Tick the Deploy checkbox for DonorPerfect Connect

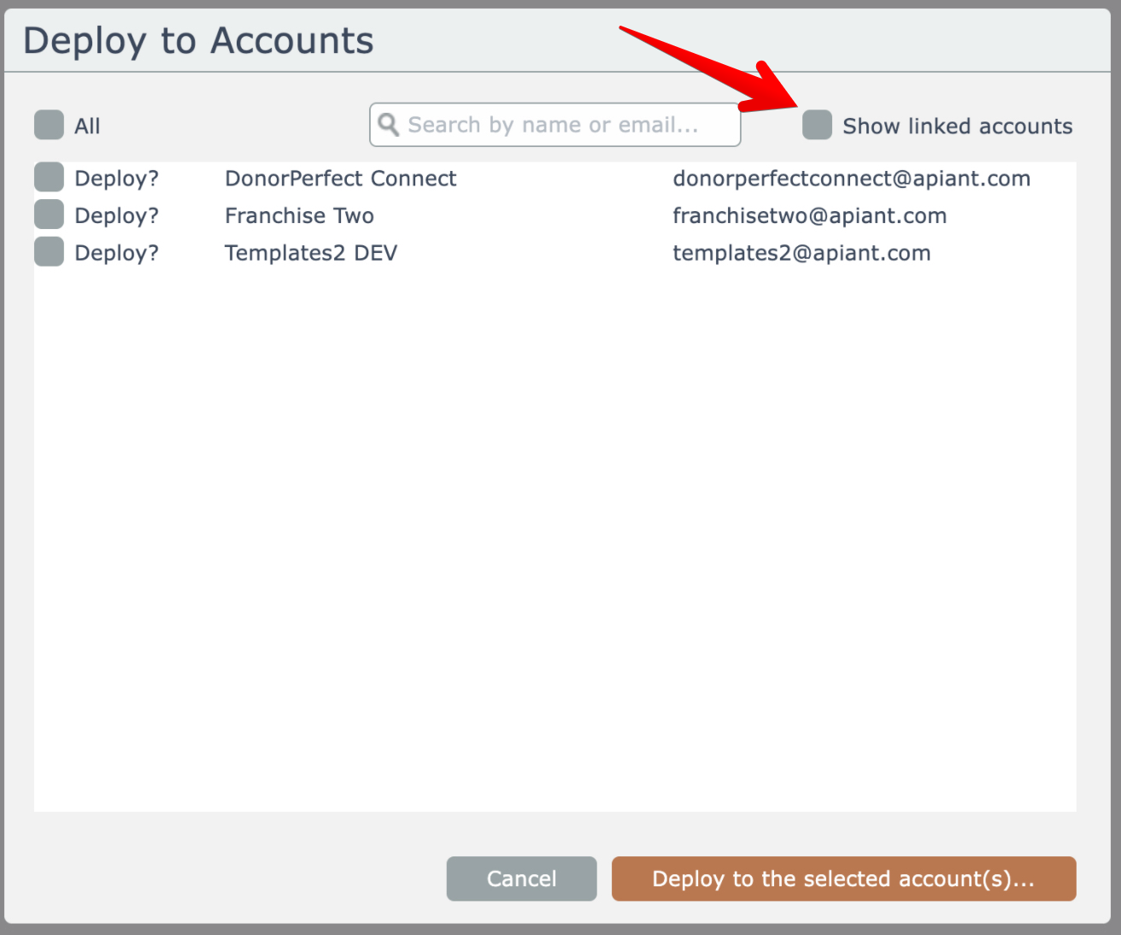(x=49, y=178)
